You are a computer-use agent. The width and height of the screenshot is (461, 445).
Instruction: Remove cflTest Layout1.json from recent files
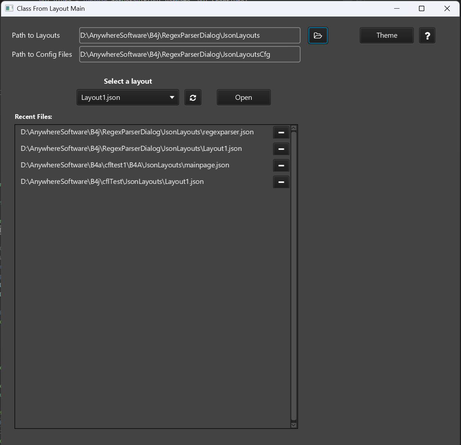tap(281, 182)
